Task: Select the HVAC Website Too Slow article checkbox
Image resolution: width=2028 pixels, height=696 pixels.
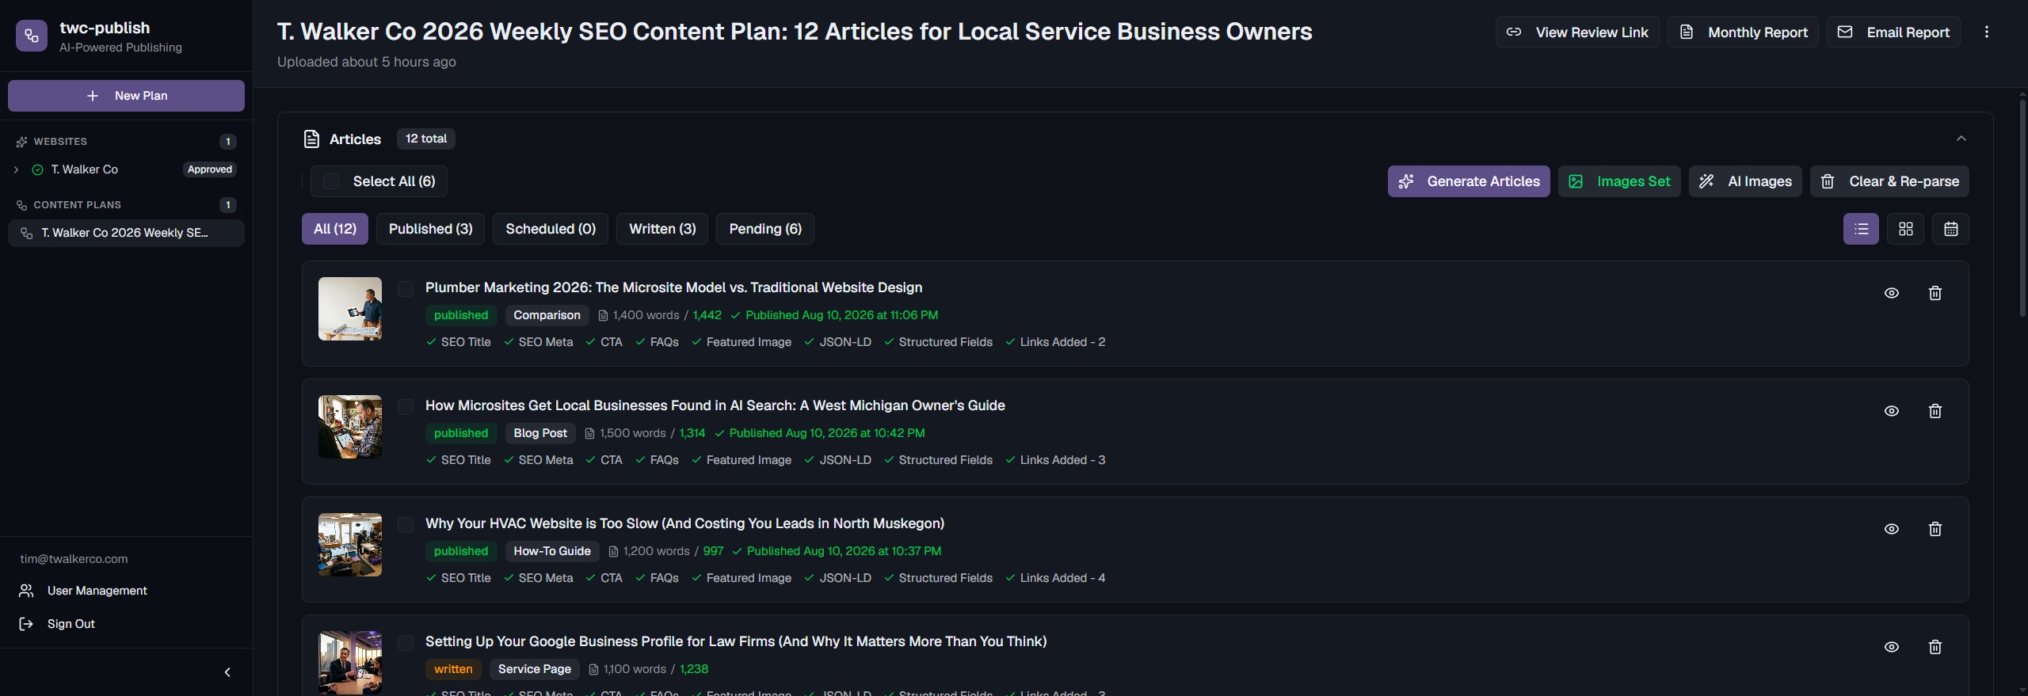Action: (x=406, y=524)
